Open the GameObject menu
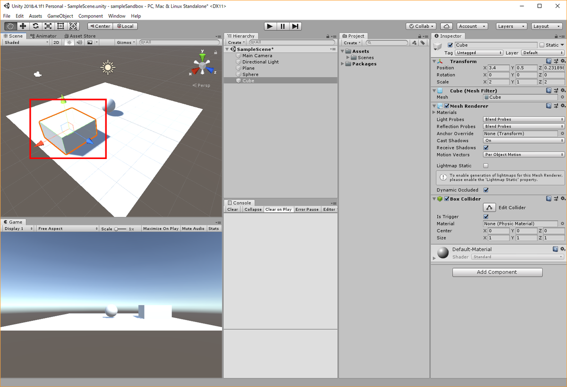This screenshot has width=567, height=387. (60, 16)
